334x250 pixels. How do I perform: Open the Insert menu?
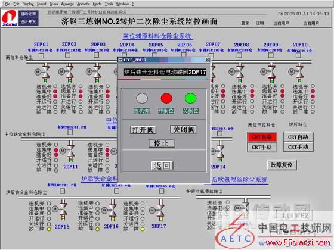42,4
